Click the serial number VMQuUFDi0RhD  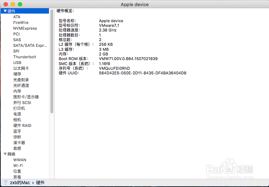click(114, 68)
